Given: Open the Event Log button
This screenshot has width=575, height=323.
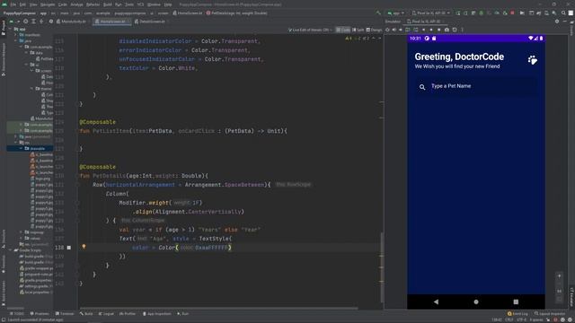Looking at the screenshot, I should point(517,313).
